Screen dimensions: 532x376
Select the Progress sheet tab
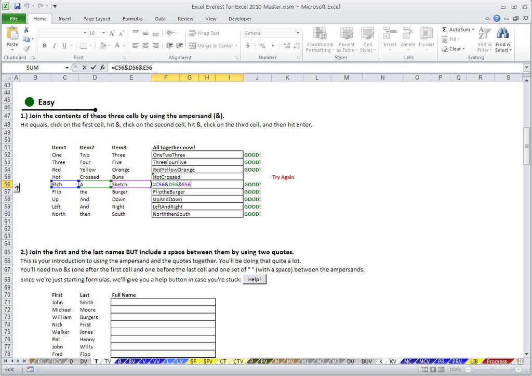pyautogui.click(x=496, y=361)
